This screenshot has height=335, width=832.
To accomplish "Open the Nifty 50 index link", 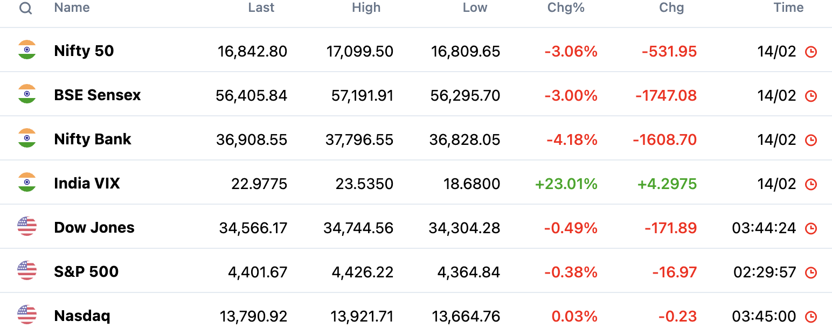I will pyautogui.click(x=84, y=51).
